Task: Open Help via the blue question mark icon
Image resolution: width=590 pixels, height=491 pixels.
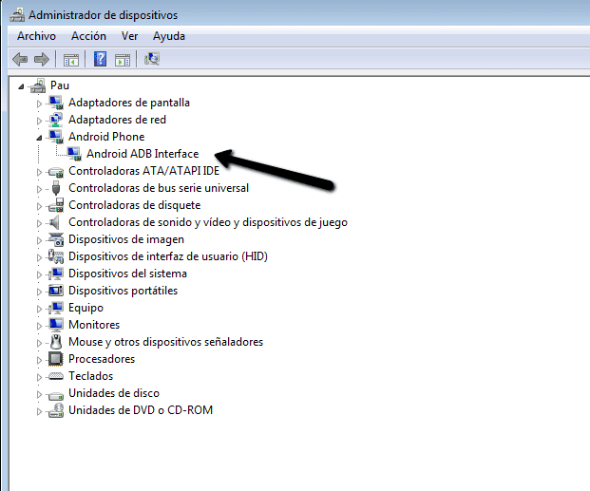Action: click(x=100, y=59)
